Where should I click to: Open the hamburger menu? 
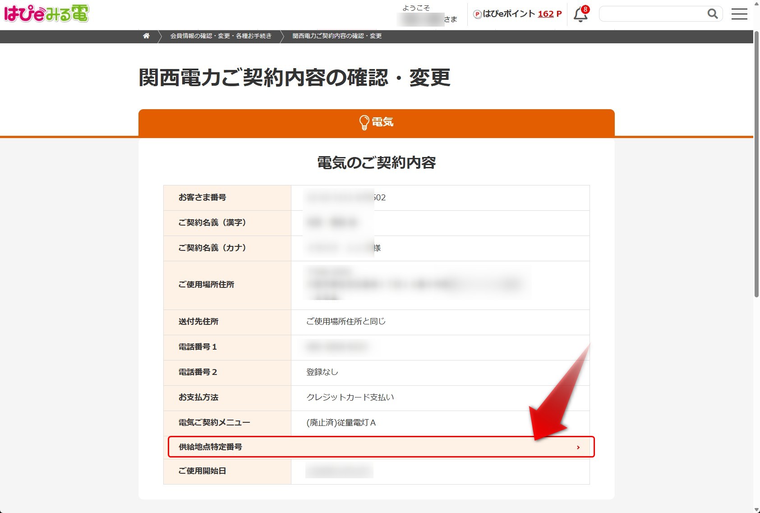click(x=739, y=14)
